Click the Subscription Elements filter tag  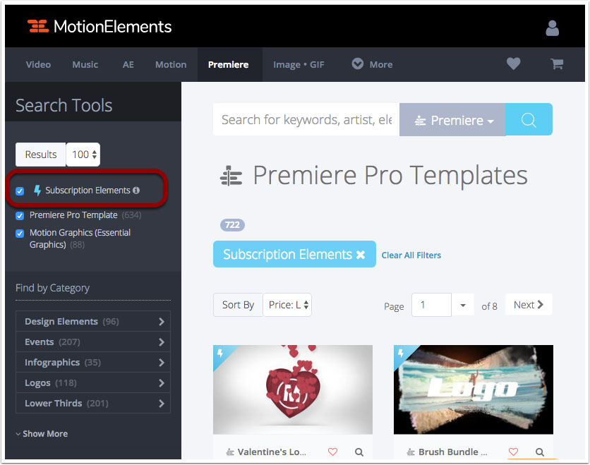pos(294,254)
